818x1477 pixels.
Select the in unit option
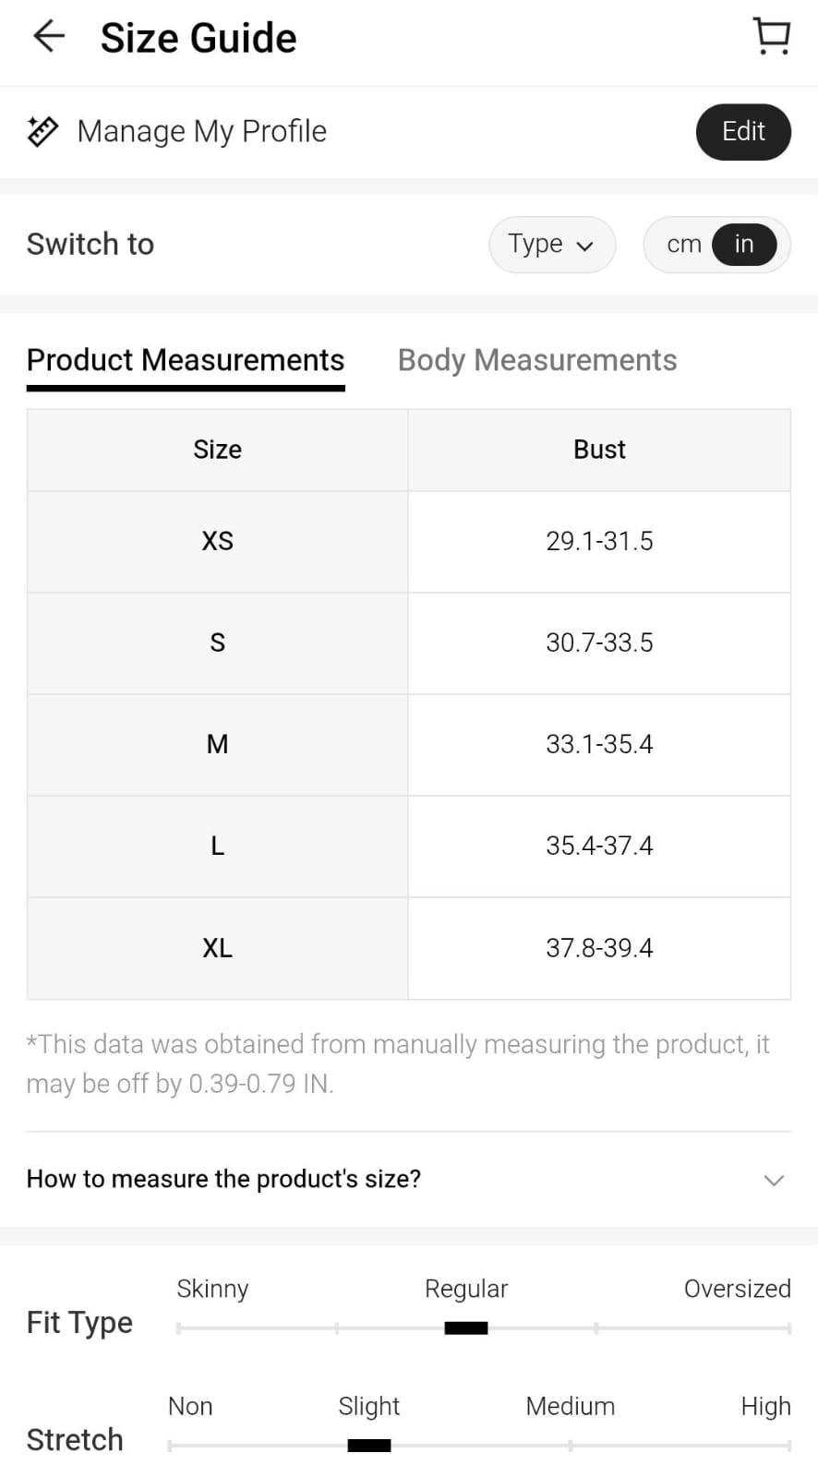744,245
